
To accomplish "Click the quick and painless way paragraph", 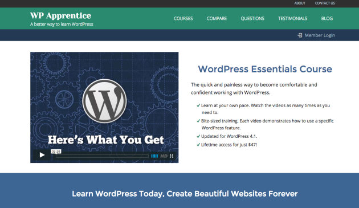I will coord(254,89).
